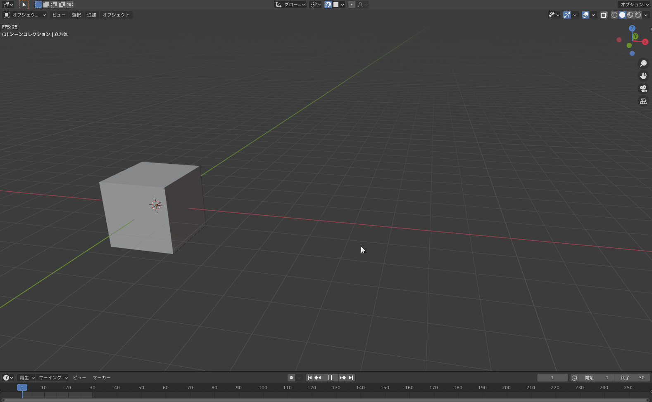
Task: Click the blue playhead marker at frame 1
Action: pos(22,388)
